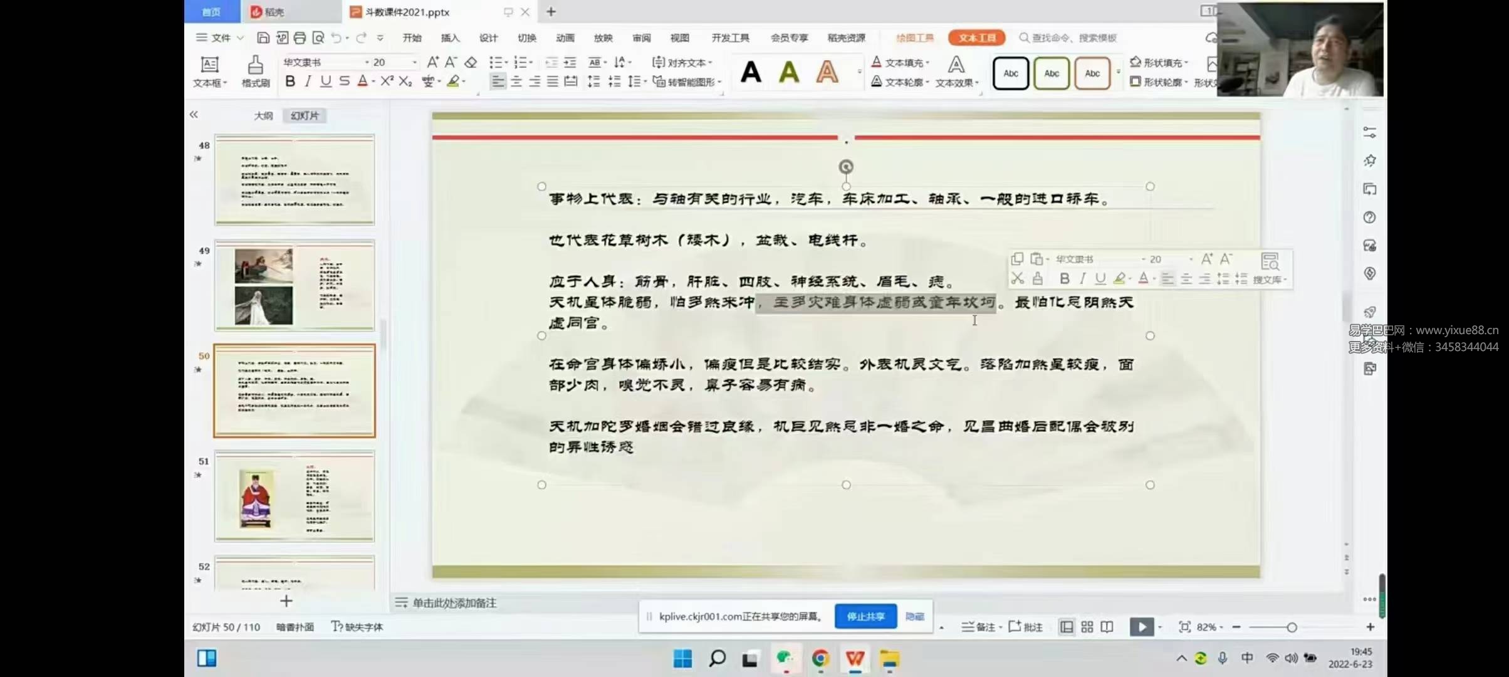
Task: Open the font size 20 dropdown
Action: click(x=414, y=62)
